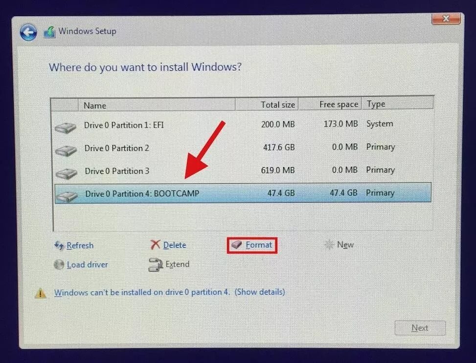The image size is (476, 363).
Task: Select Drive 0 Partition 3 row
Action: point(242,171)
